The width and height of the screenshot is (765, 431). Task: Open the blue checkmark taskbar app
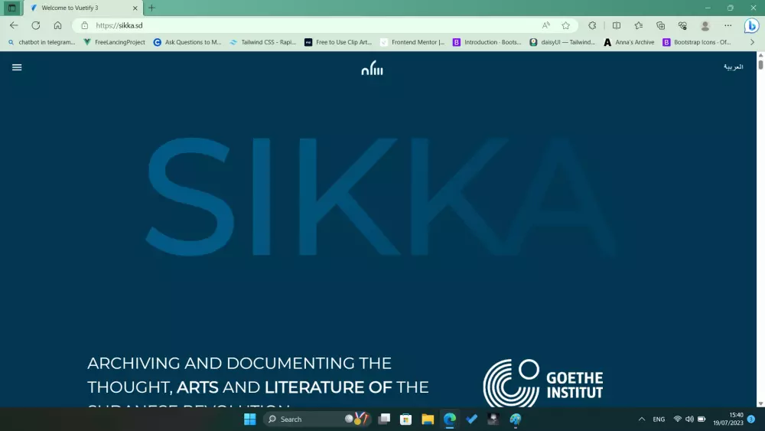click(472, 420)
